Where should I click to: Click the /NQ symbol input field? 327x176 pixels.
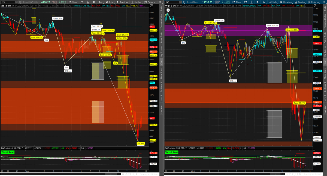point(171,2)
